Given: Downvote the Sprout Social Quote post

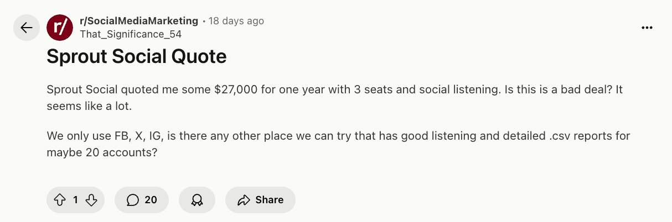Looking at the screenshot, I should (92, 200).
